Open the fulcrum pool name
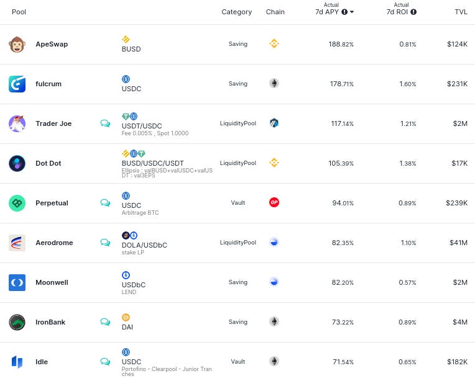Screen dimensions: 475x381 (x=48, y=84)
